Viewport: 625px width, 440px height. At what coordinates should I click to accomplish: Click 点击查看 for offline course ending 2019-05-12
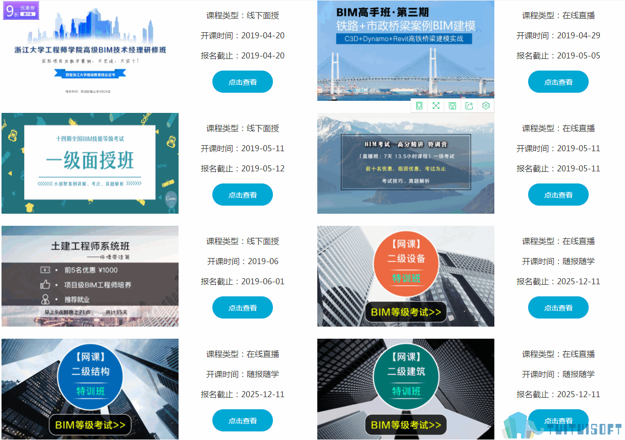point(243,195)
